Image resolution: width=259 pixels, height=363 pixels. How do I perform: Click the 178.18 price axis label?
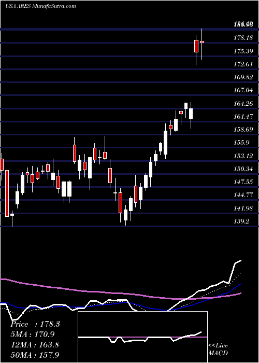(243, 38)
